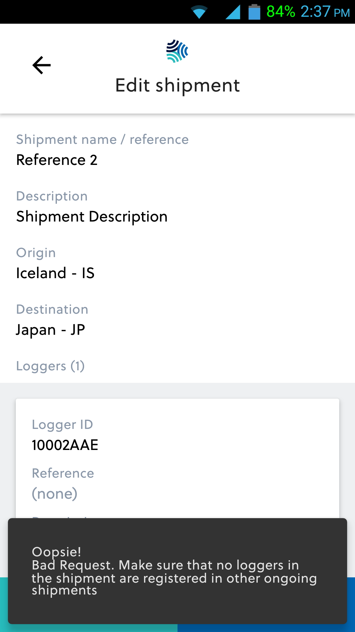The height and width of the screenshot is (632, 355).
Task: Tap the 84% battery percentage text
Action: (280, 12)
